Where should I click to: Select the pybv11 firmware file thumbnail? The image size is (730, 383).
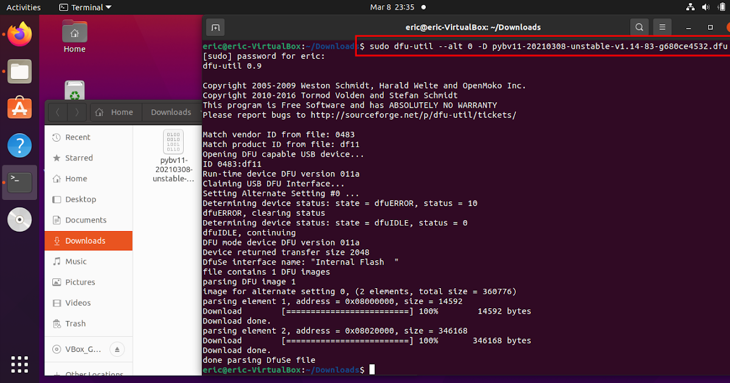173,142
